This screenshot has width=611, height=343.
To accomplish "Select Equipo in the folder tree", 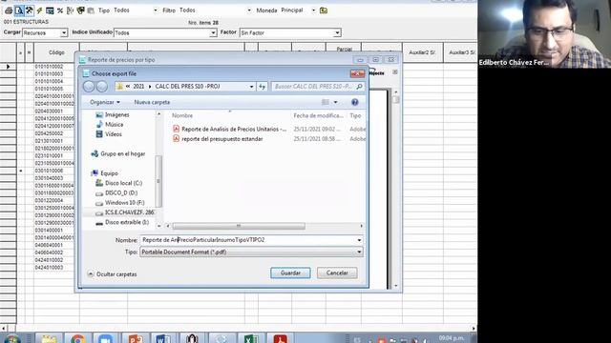I will [104, 173].
